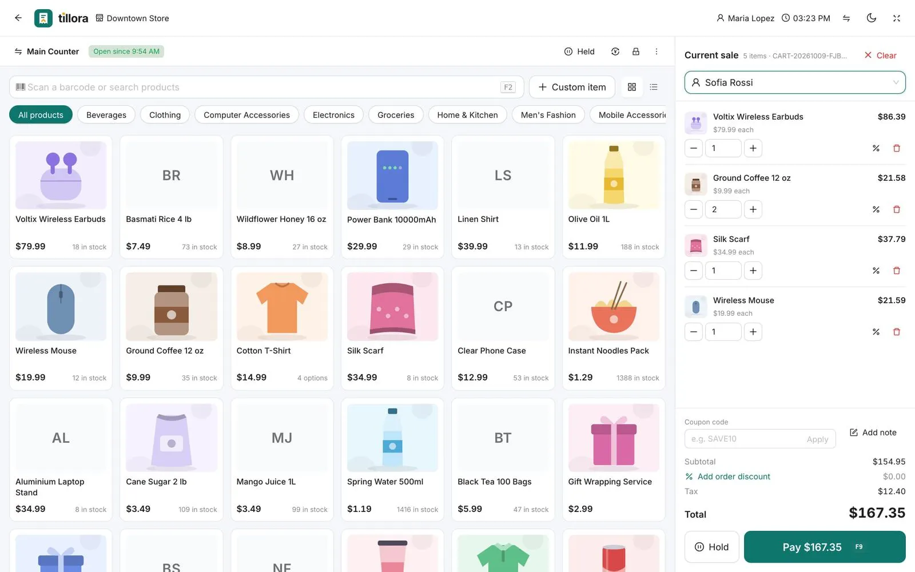Filter by Electronics category

(333, 115)
